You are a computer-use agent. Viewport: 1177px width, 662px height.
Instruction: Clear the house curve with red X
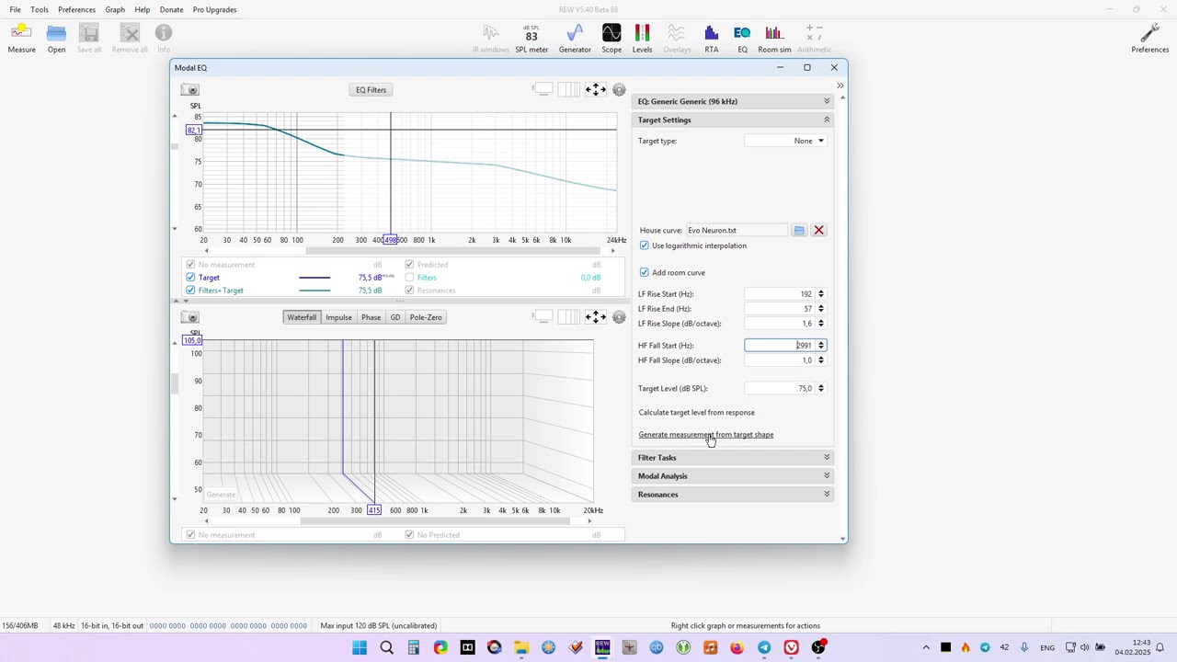(x=818, y=230)
